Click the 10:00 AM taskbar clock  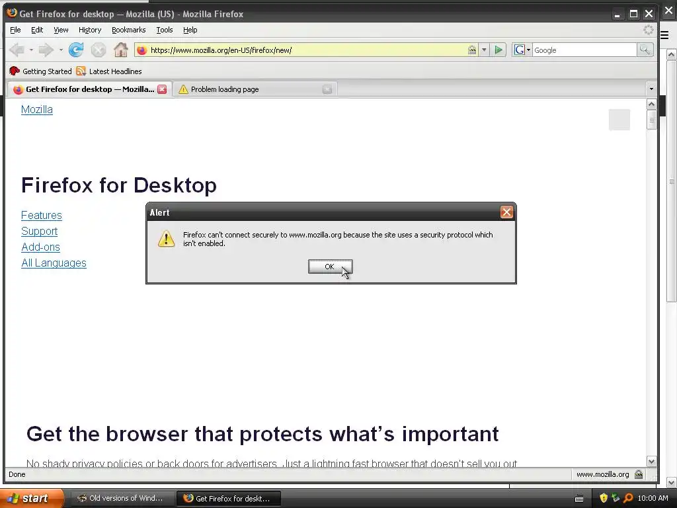point(653,498)
